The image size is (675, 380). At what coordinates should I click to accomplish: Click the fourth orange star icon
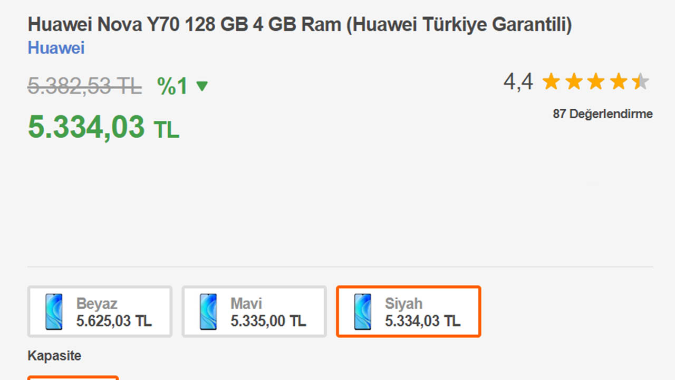[618, 81]
